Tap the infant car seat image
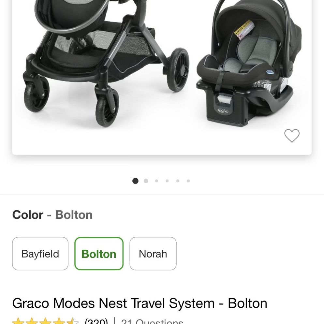The height and width of the screenshot is (324, 324). [248, 62]
